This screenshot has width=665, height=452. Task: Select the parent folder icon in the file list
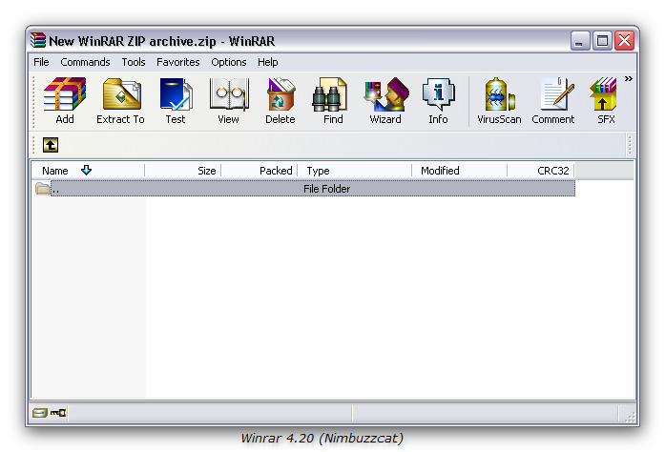point(42,188)
